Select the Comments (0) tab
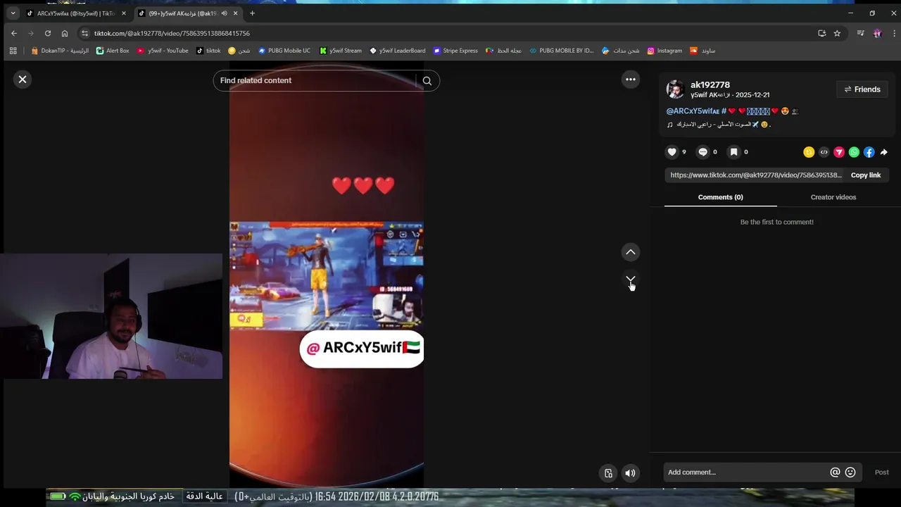The width and height of the screenshot is (901, 507). pos(720,197)
